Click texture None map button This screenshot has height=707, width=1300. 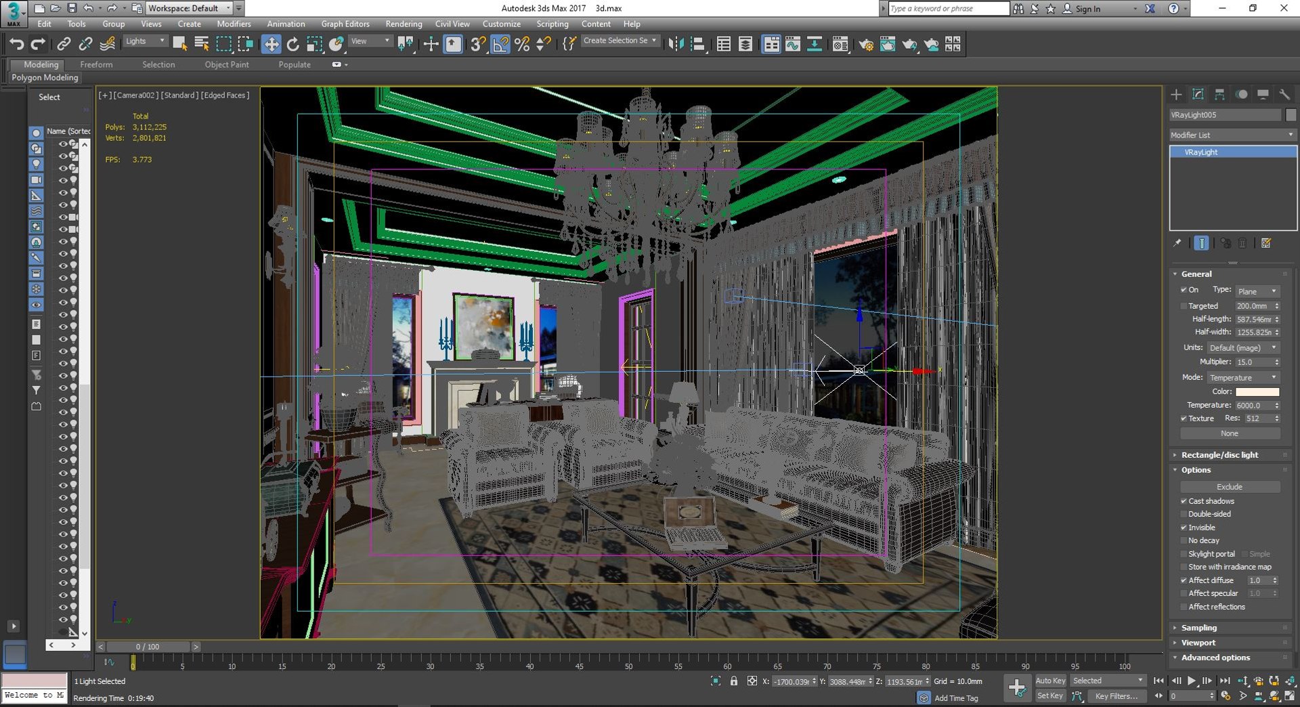1230,433
